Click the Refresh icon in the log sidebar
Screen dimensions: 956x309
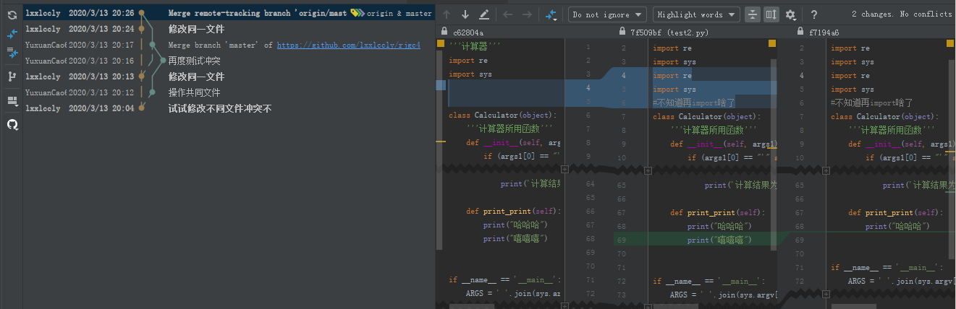tap(12, 14)
